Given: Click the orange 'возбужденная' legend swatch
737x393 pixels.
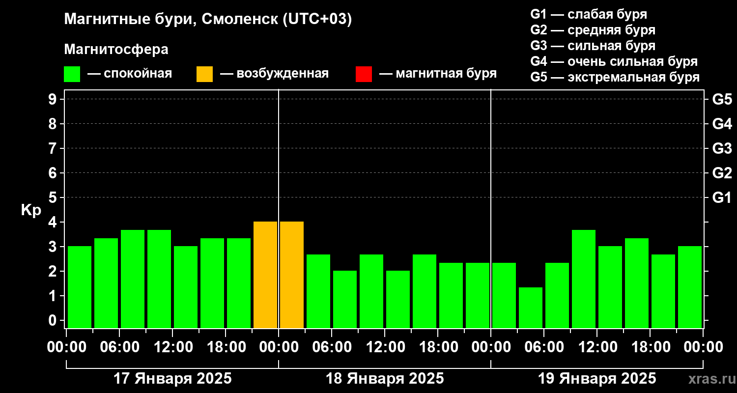Looking at the screenshot, I should [204, 74].
